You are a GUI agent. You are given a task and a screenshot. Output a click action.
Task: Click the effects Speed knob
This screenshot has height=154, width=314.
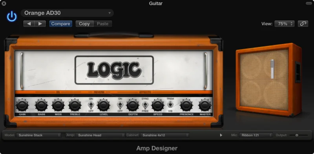(158, 105)
